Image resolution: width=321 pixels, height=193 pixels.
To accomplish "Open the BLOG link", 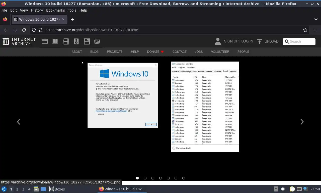I will tap(94, 52).
